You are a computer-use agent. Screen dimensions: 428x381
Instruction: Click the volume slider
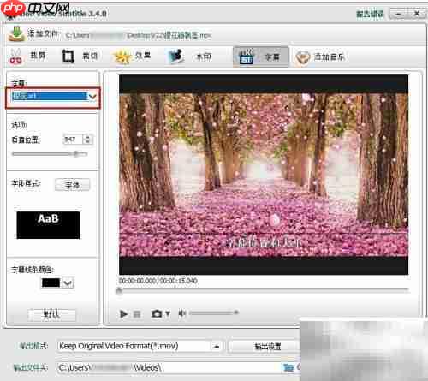(214, 313)
